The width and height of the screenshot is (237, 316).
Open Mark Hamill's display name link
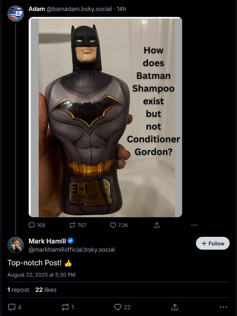[x=47, y=241]
